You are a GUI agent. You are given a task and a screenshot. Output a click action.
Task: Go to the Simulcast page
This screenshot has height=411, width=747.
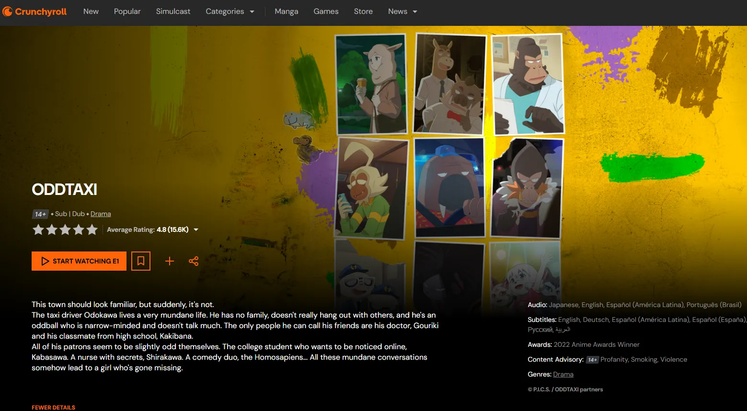pos(173,11)
